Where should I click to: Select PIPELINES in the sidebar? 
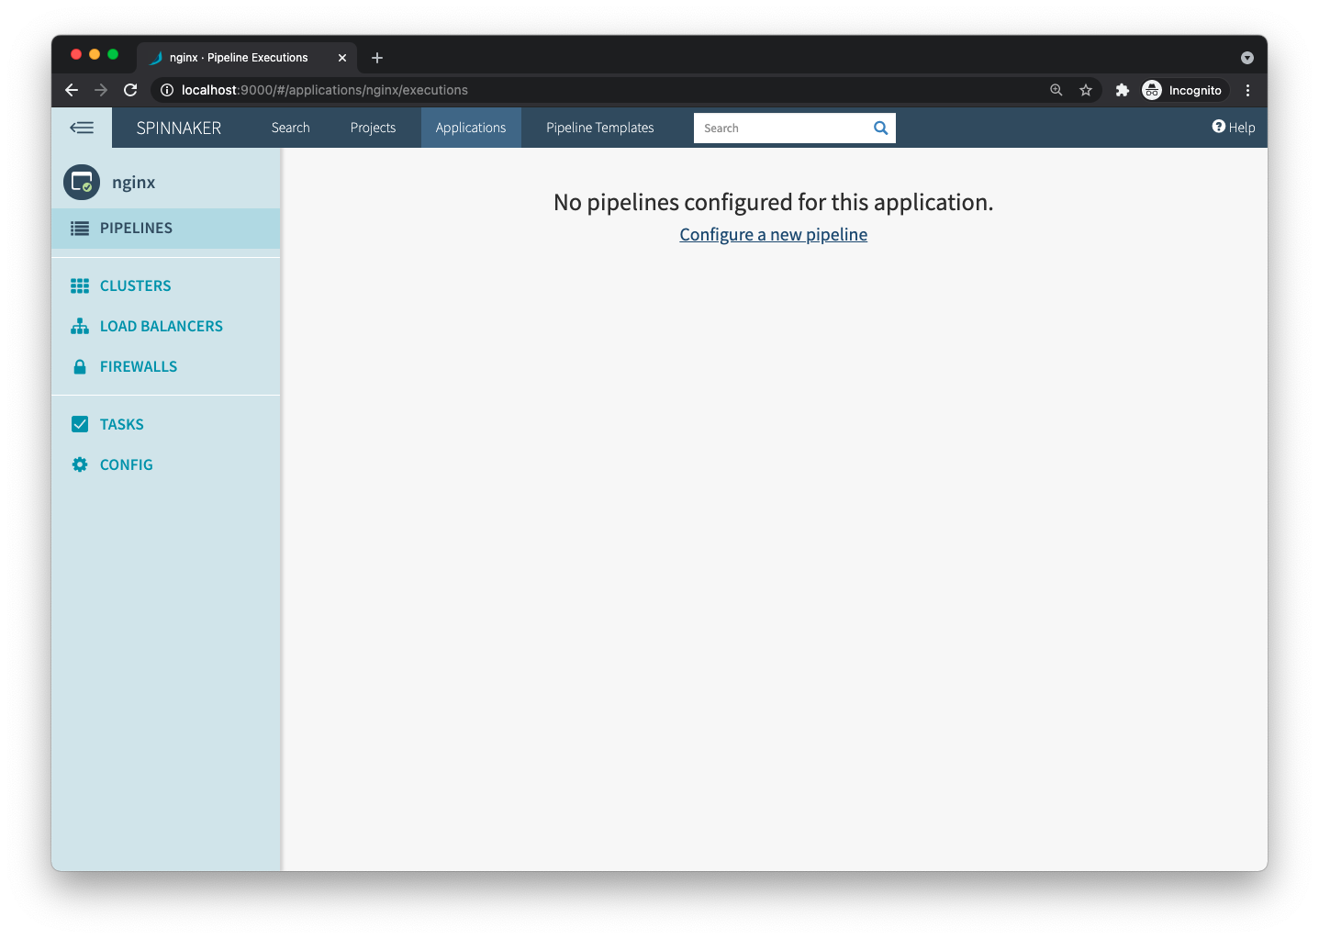[166, 229]
